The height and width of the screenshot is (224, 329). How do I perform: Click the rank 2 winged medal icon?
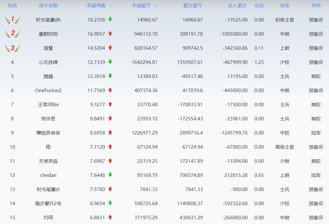pyautogui.click(x=12, y=34)
